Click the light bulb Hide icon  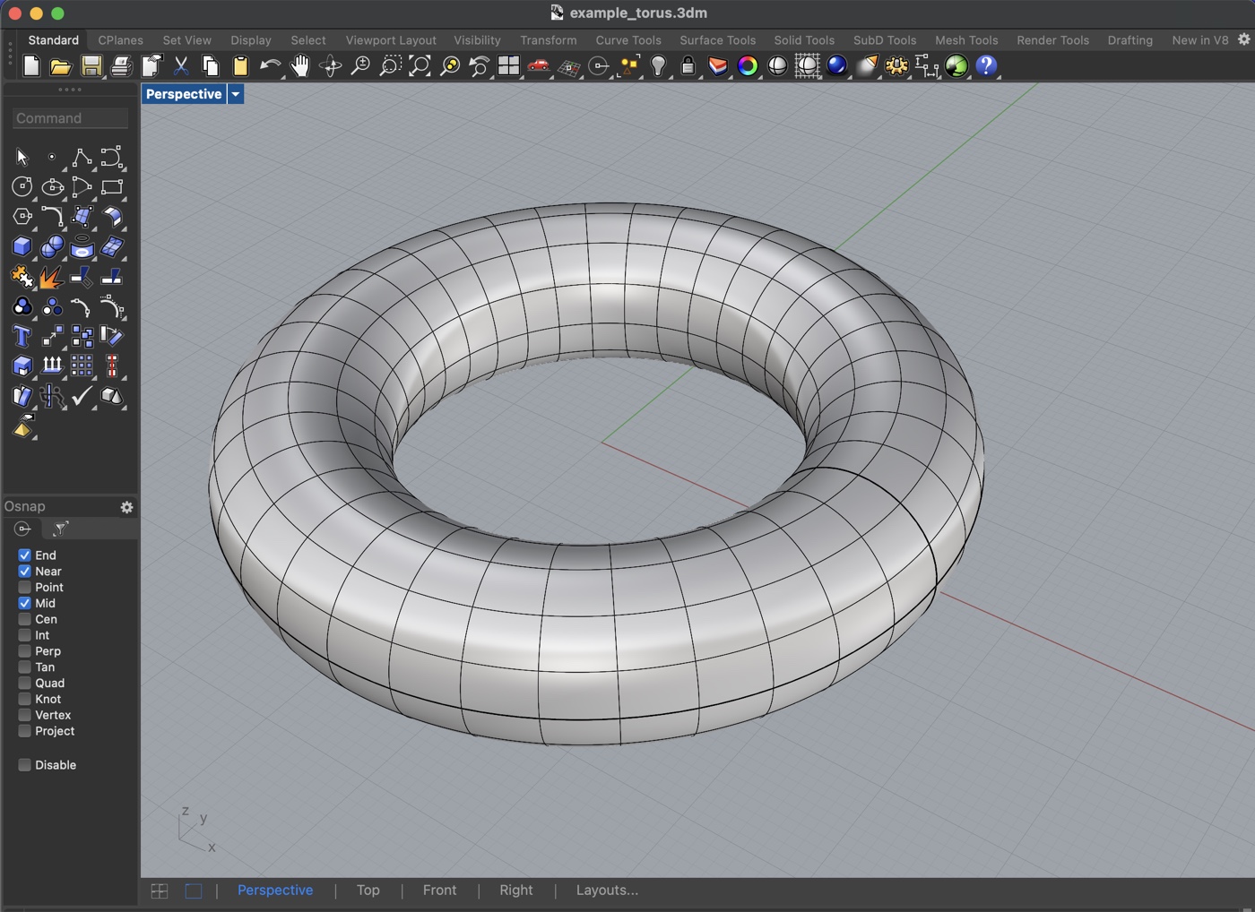(658, 65)
